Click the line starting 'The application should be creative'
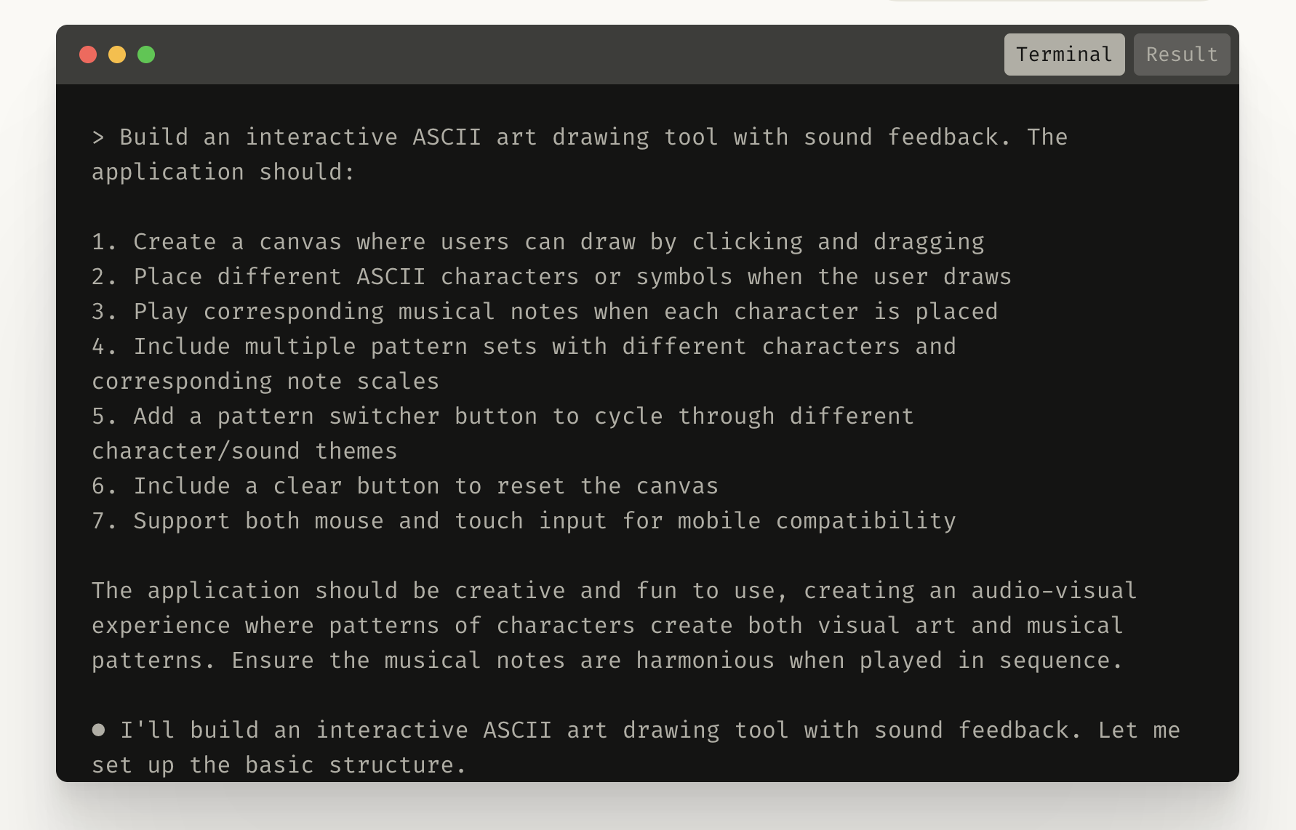 click(x=615, y=590)
